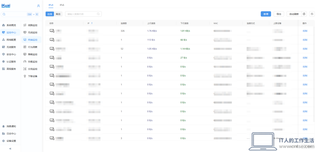This screenshot has width=317, height=152.
Task: Click the global search box with Ctrl+K
Action: [x=21, y=14]
